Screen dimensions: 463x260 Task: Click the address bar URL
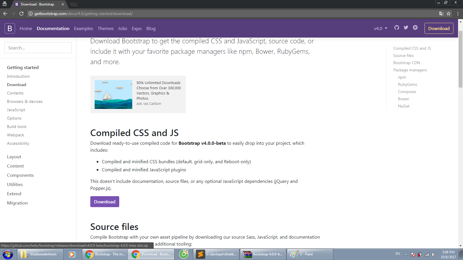[83, 14]
